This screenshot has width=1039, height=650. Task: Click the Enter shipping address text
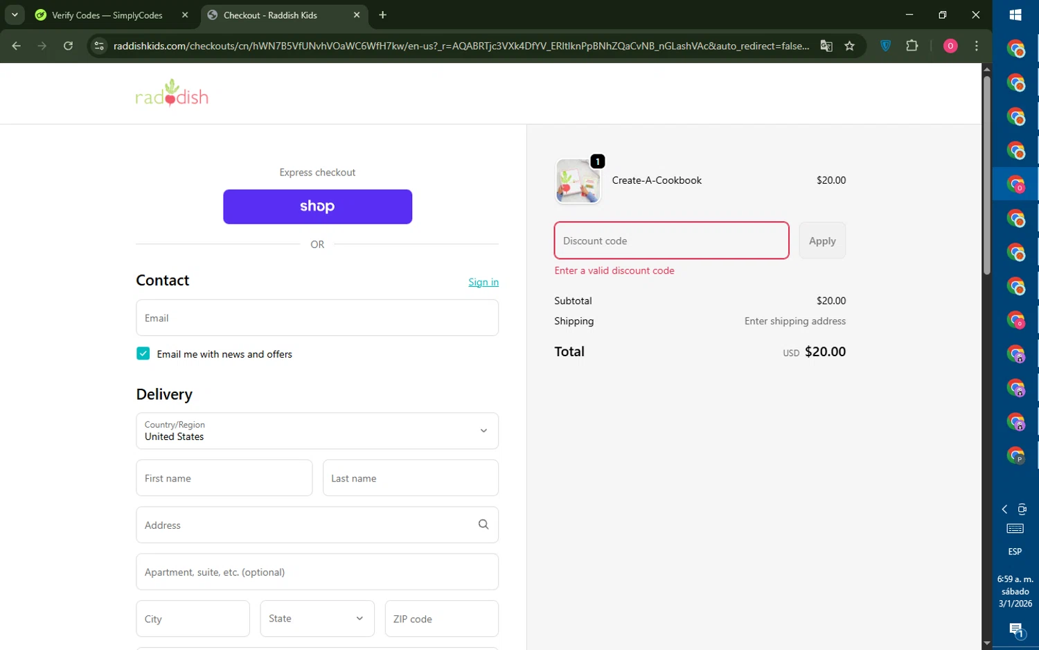click(x=795, y=321)
